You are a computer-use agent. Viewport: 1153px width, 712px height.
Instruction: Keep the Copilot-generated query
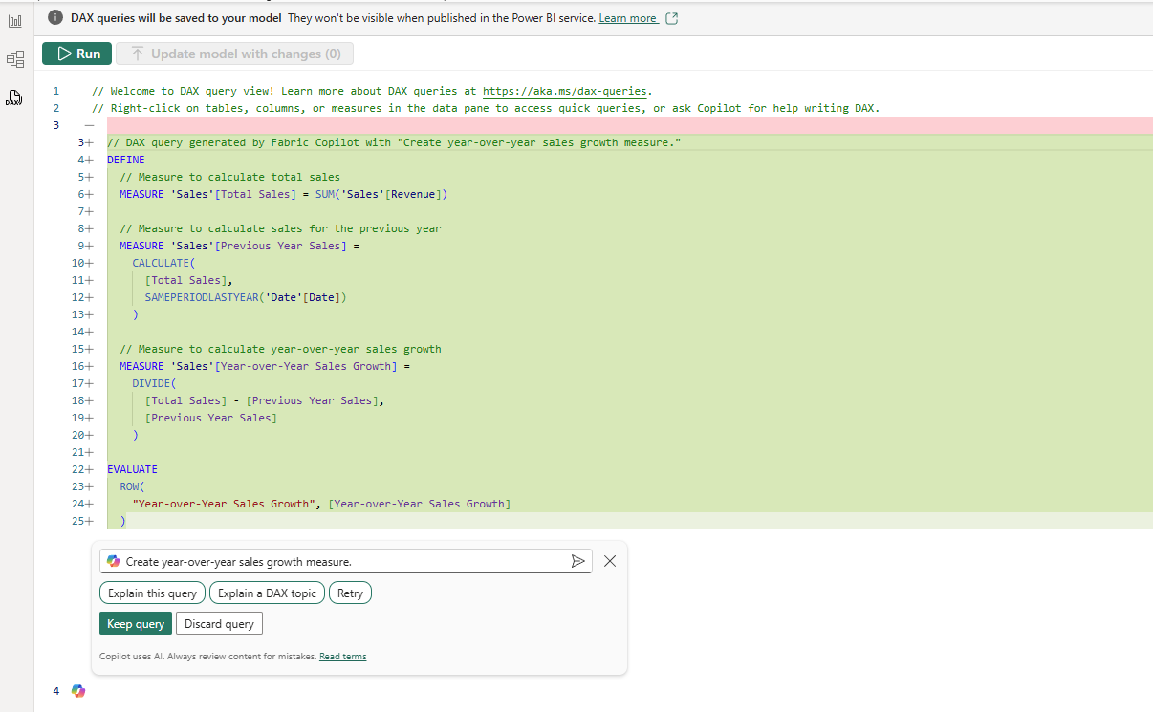click(136, 624)
